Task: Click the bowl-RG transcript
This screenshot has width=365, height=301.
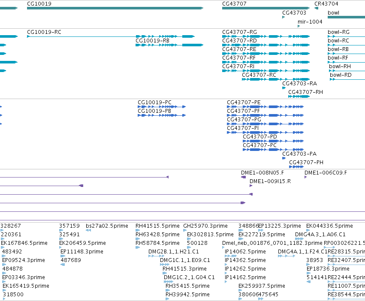Action: click(346, 36)
